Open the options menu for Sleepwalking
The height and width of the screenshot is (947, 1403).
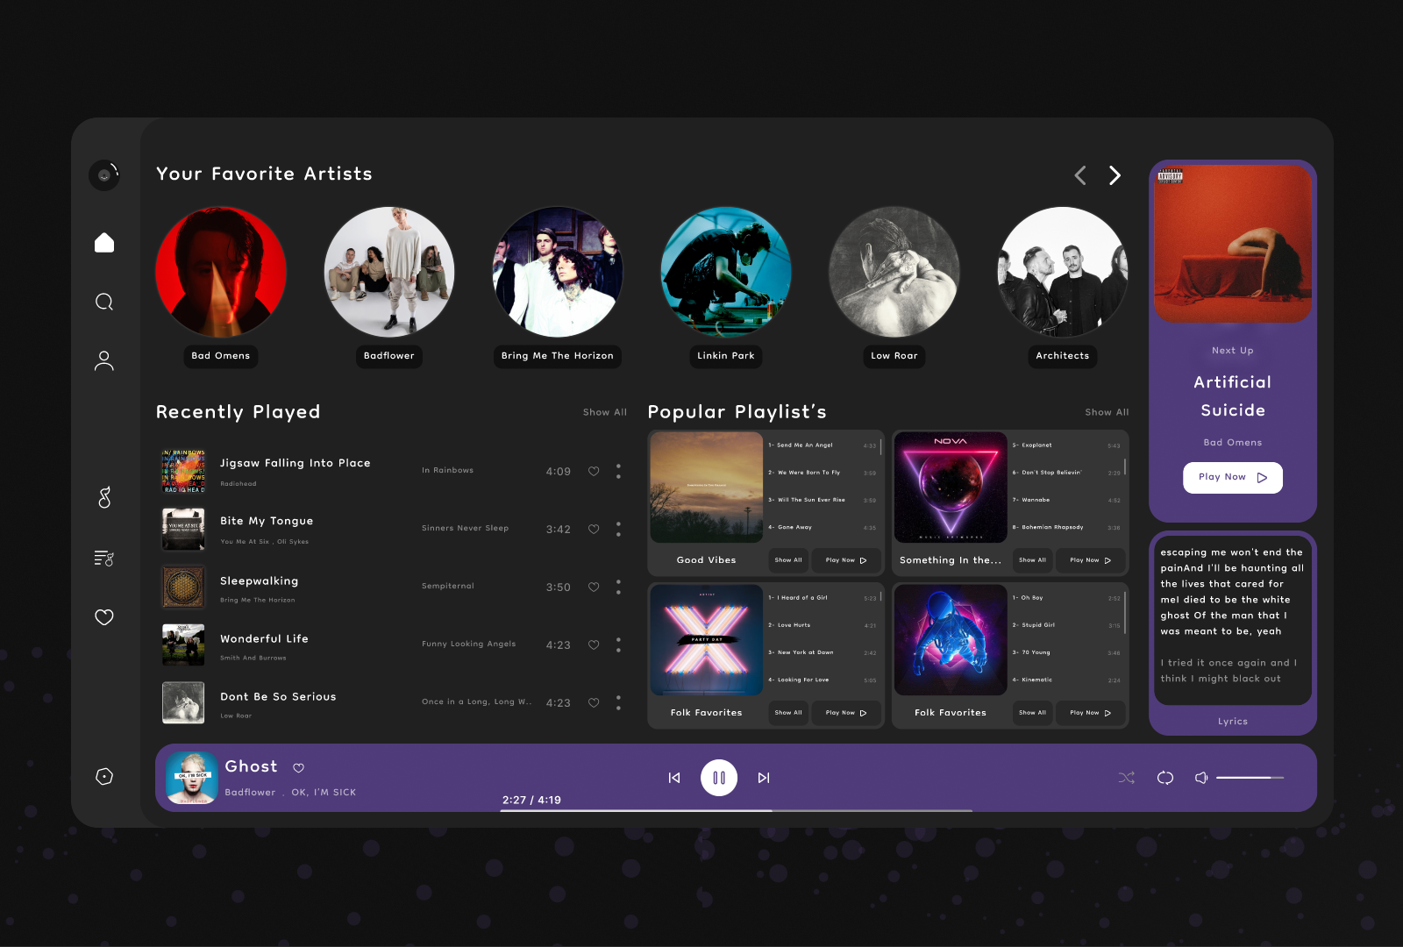click(618, 587)
